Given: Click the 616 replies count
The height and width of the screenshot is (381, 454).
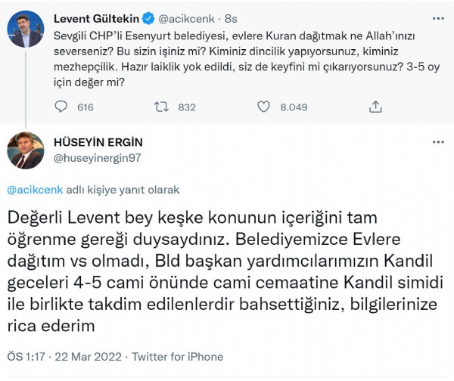Looking at the screenshot, I should [x=85, y=107].
